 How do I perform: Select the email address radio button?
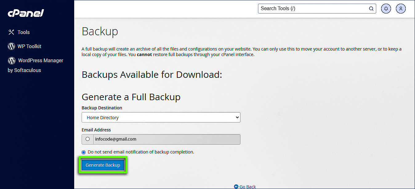[x=88, y=139]
